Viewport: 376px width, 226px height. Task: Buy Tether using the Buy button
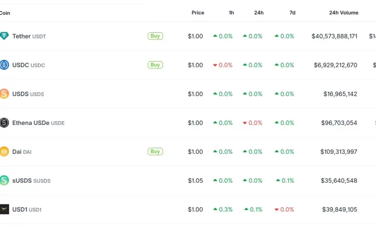(x=155, y=36)
